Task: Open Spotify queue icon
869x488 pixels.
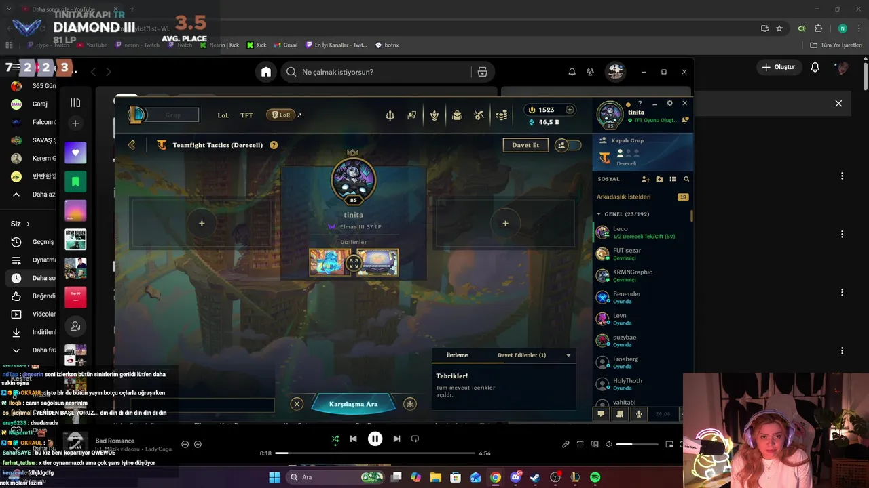Action: pos(580,445)
